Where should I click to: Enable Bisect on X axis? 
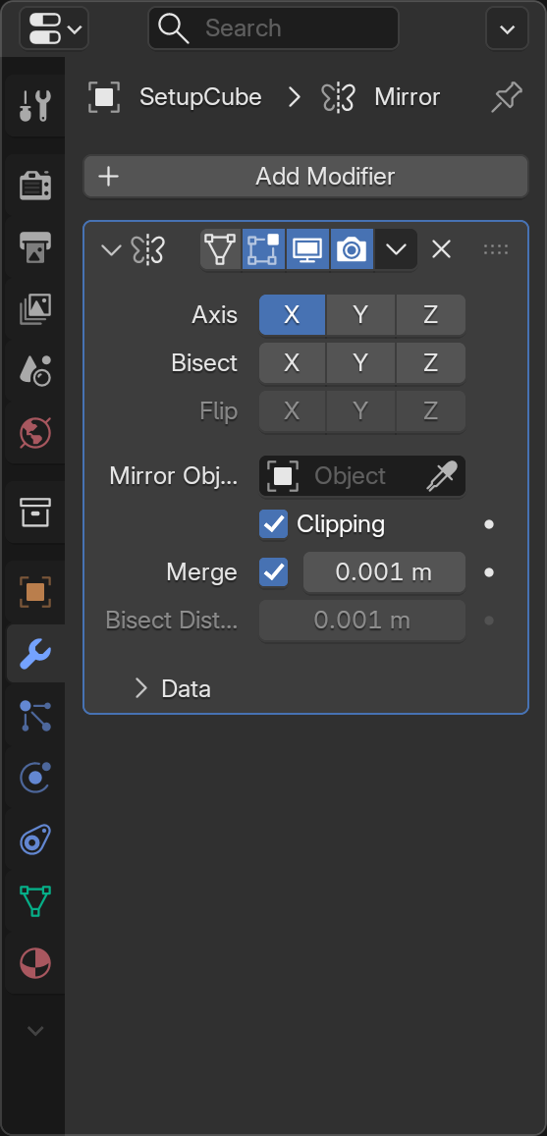pyautogui.click(x=292, y=363)
